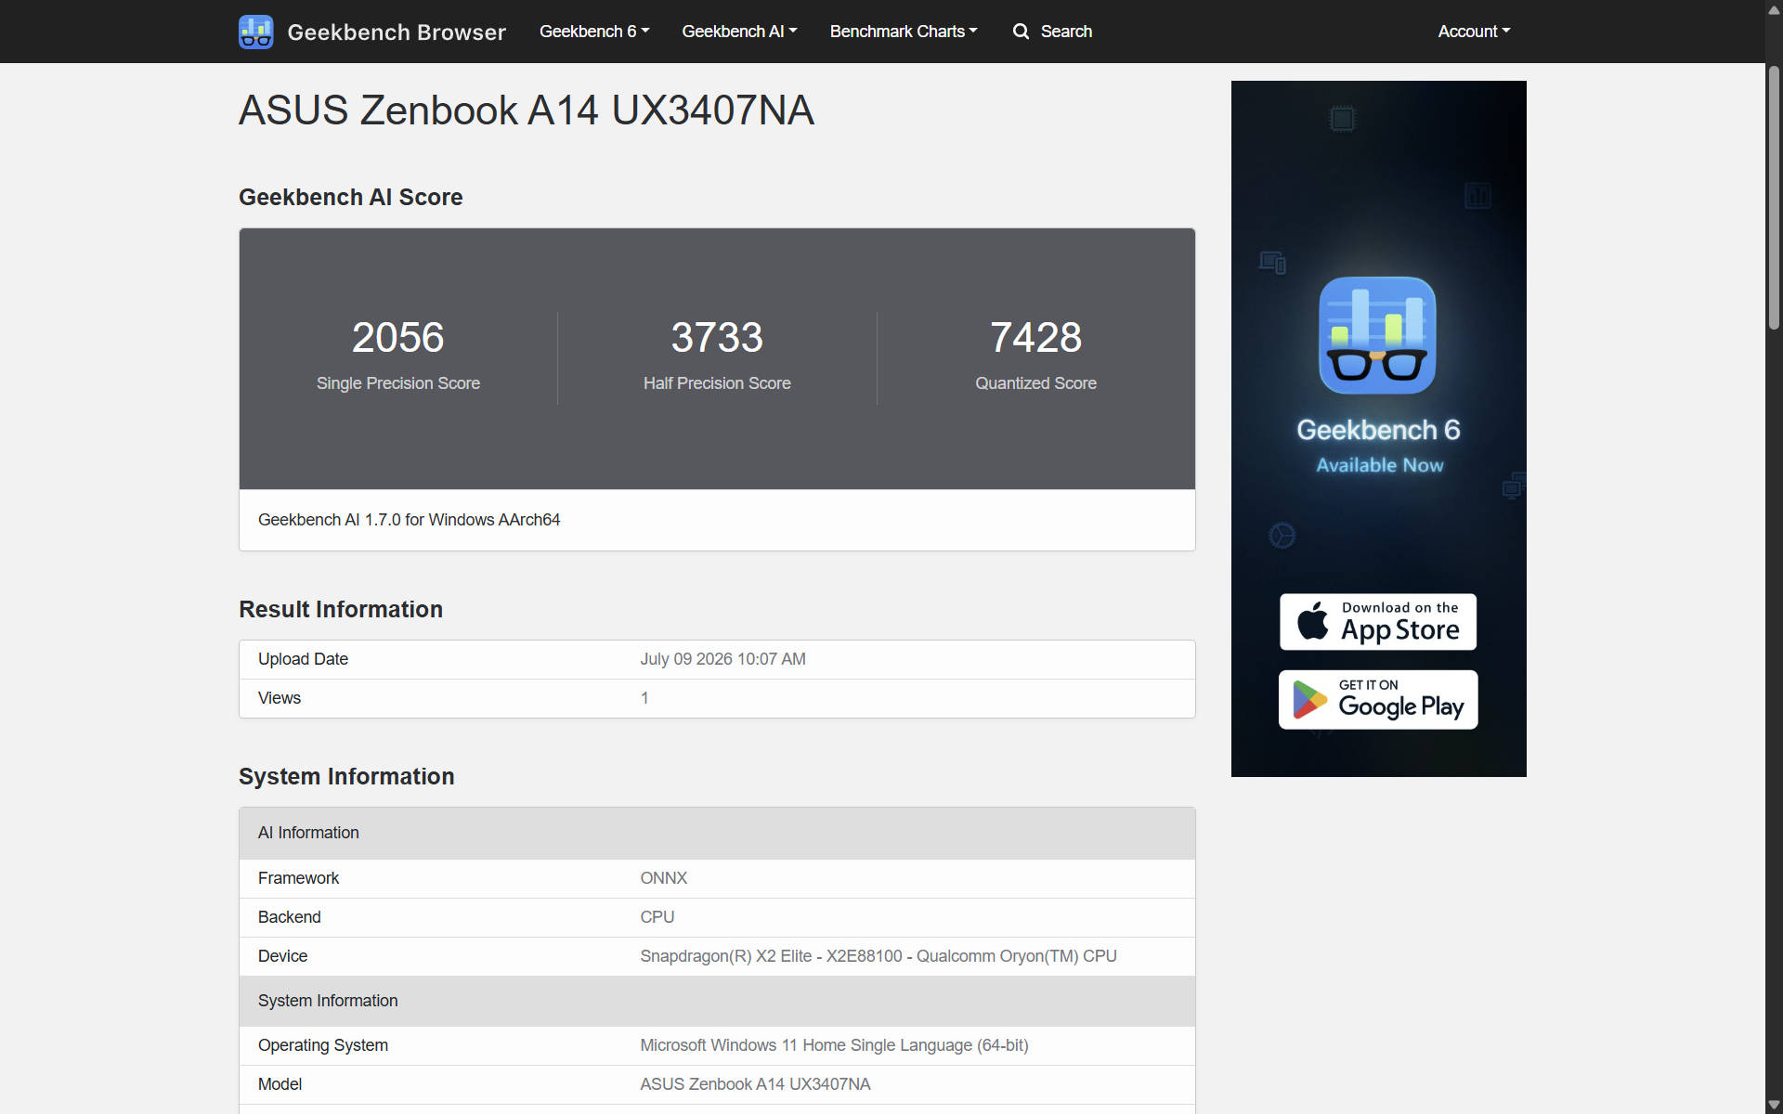The width and height of the screenshot is (1783, 1114).
Task: Click the System Information table subheader row
Action: coord(717,1001)
